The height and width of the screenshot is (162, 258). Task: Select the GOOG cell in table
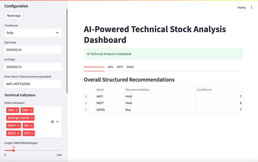(110, 110)
